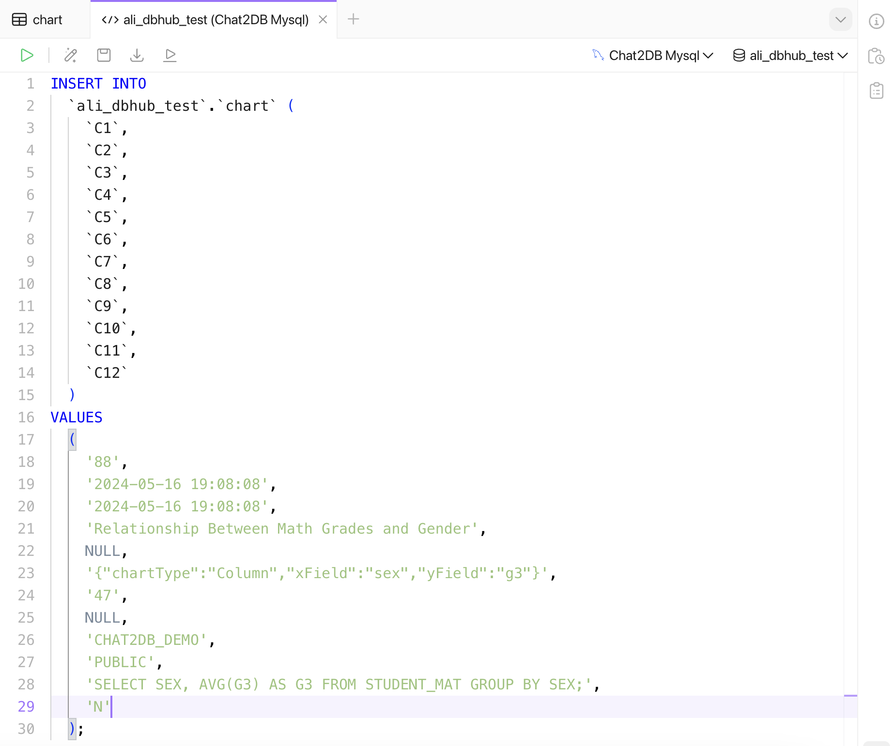Screen dimensions: 895x746
Task: Click the database cylinder icon beside ali_dbhub_test
Action: click(x=739, y=56)
